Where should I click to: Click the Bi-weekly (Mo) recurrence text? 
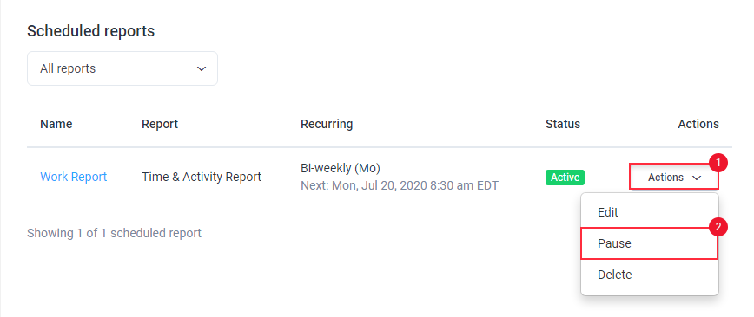click(x=341, y=168)
